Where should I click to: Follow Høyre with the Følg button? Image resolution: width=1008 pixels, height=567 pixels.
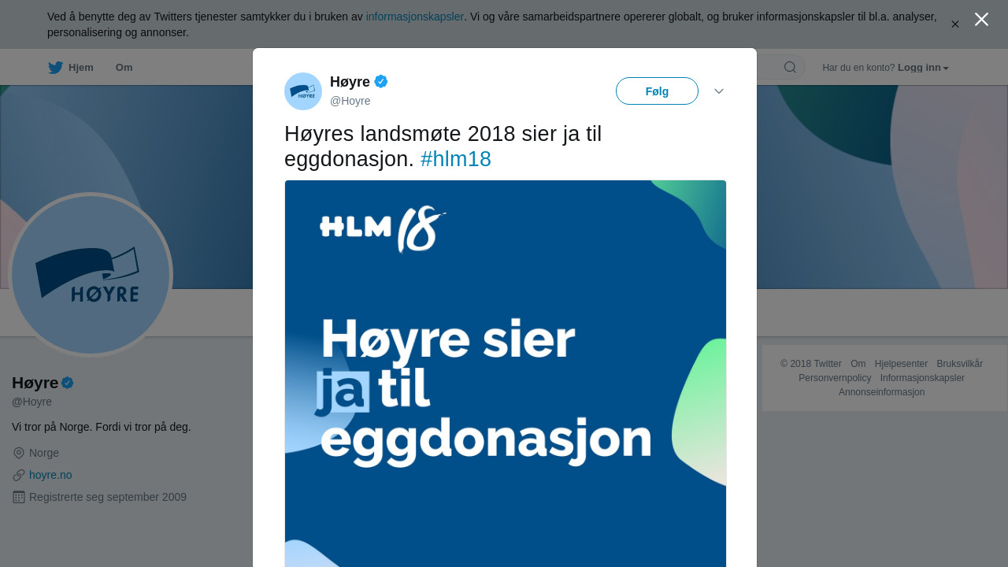(x=657, y=91)
